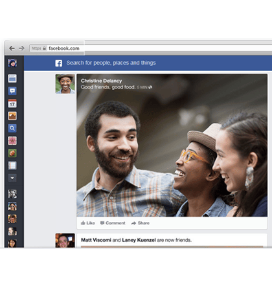Click the 5 MIN timestamp on post
Viewport: 272px width, 304px height.
[x=142, y=87]
